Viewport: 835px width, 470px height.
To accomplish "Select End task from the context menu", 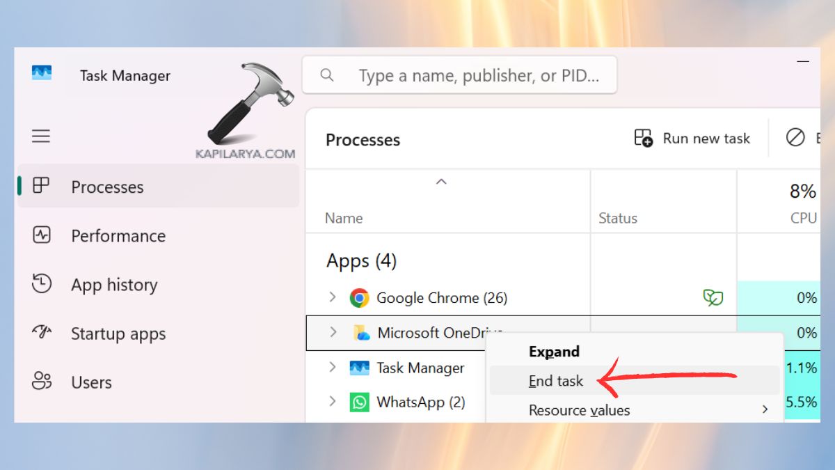I will pos(556,381).
